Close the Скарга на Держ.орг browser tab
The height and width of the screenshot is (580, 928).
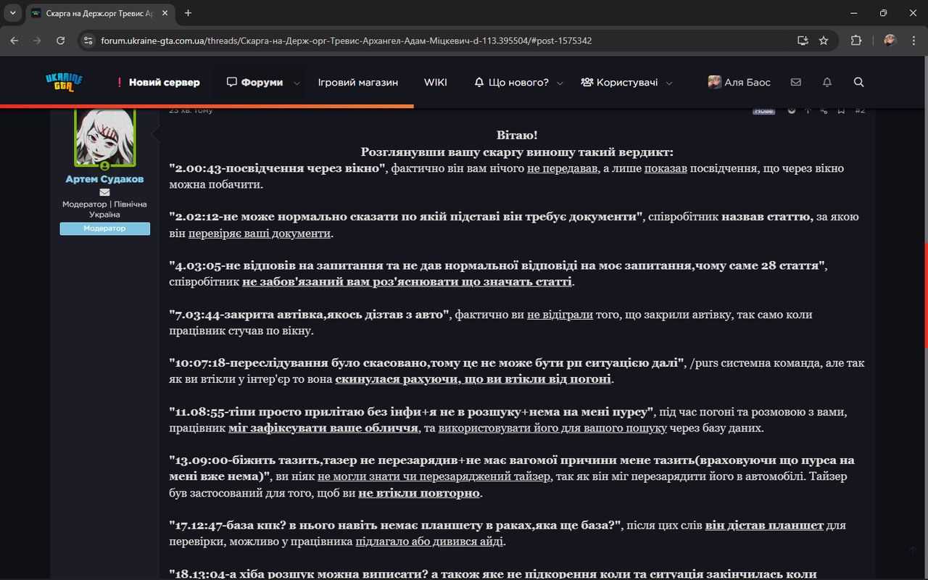point(165,13)
